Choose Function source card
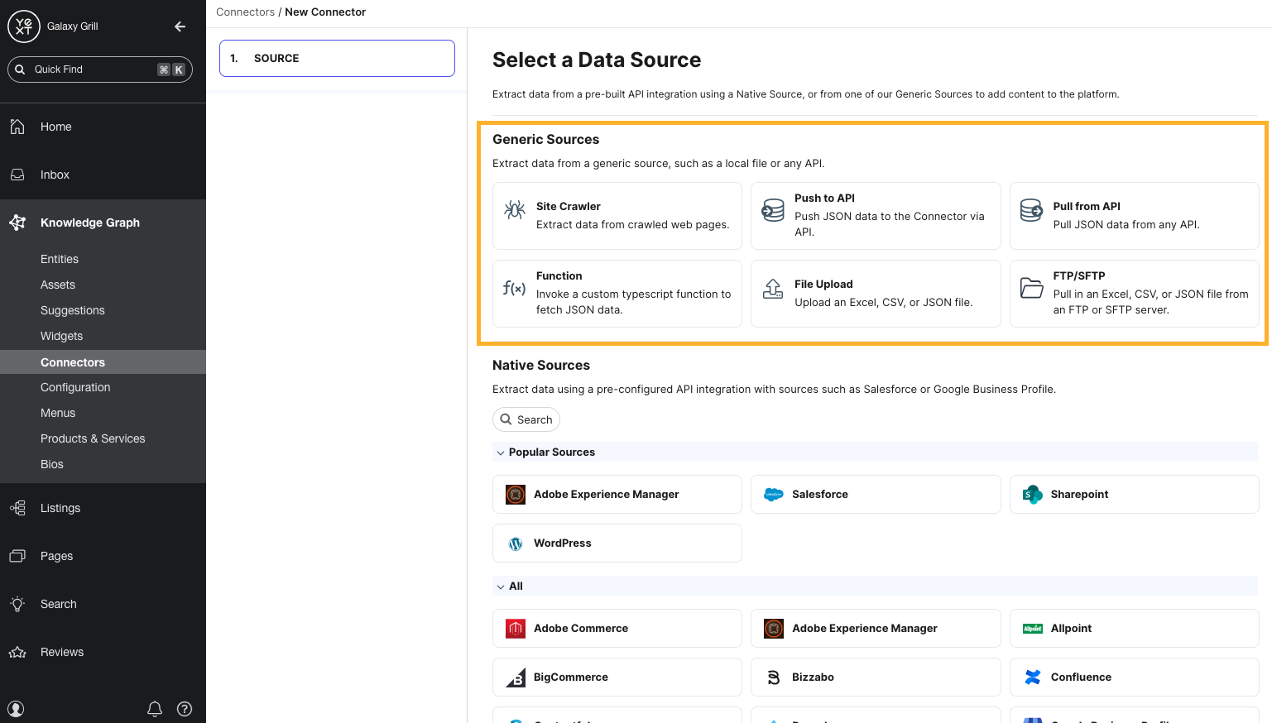Viewport: 1272px width, 723px height. pos(617,294)
